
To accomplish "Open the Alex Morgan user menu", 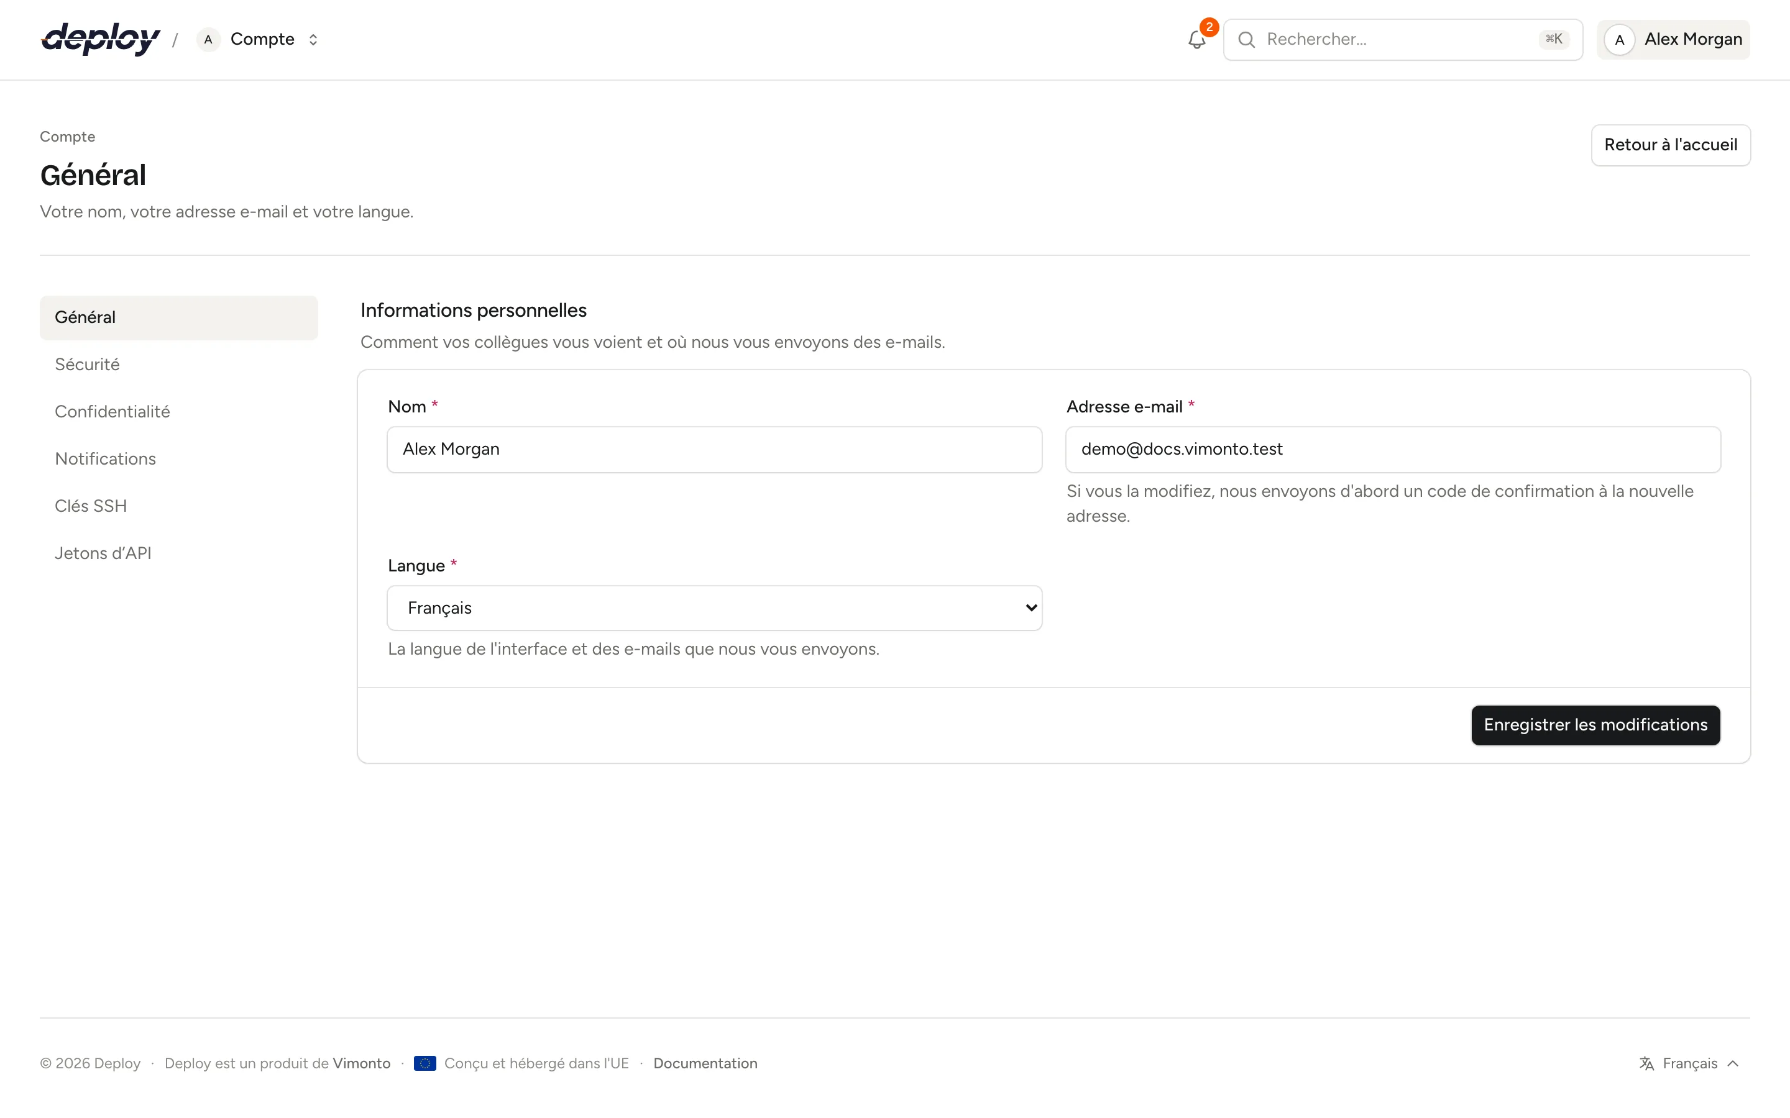I will tap(1673, 40).
